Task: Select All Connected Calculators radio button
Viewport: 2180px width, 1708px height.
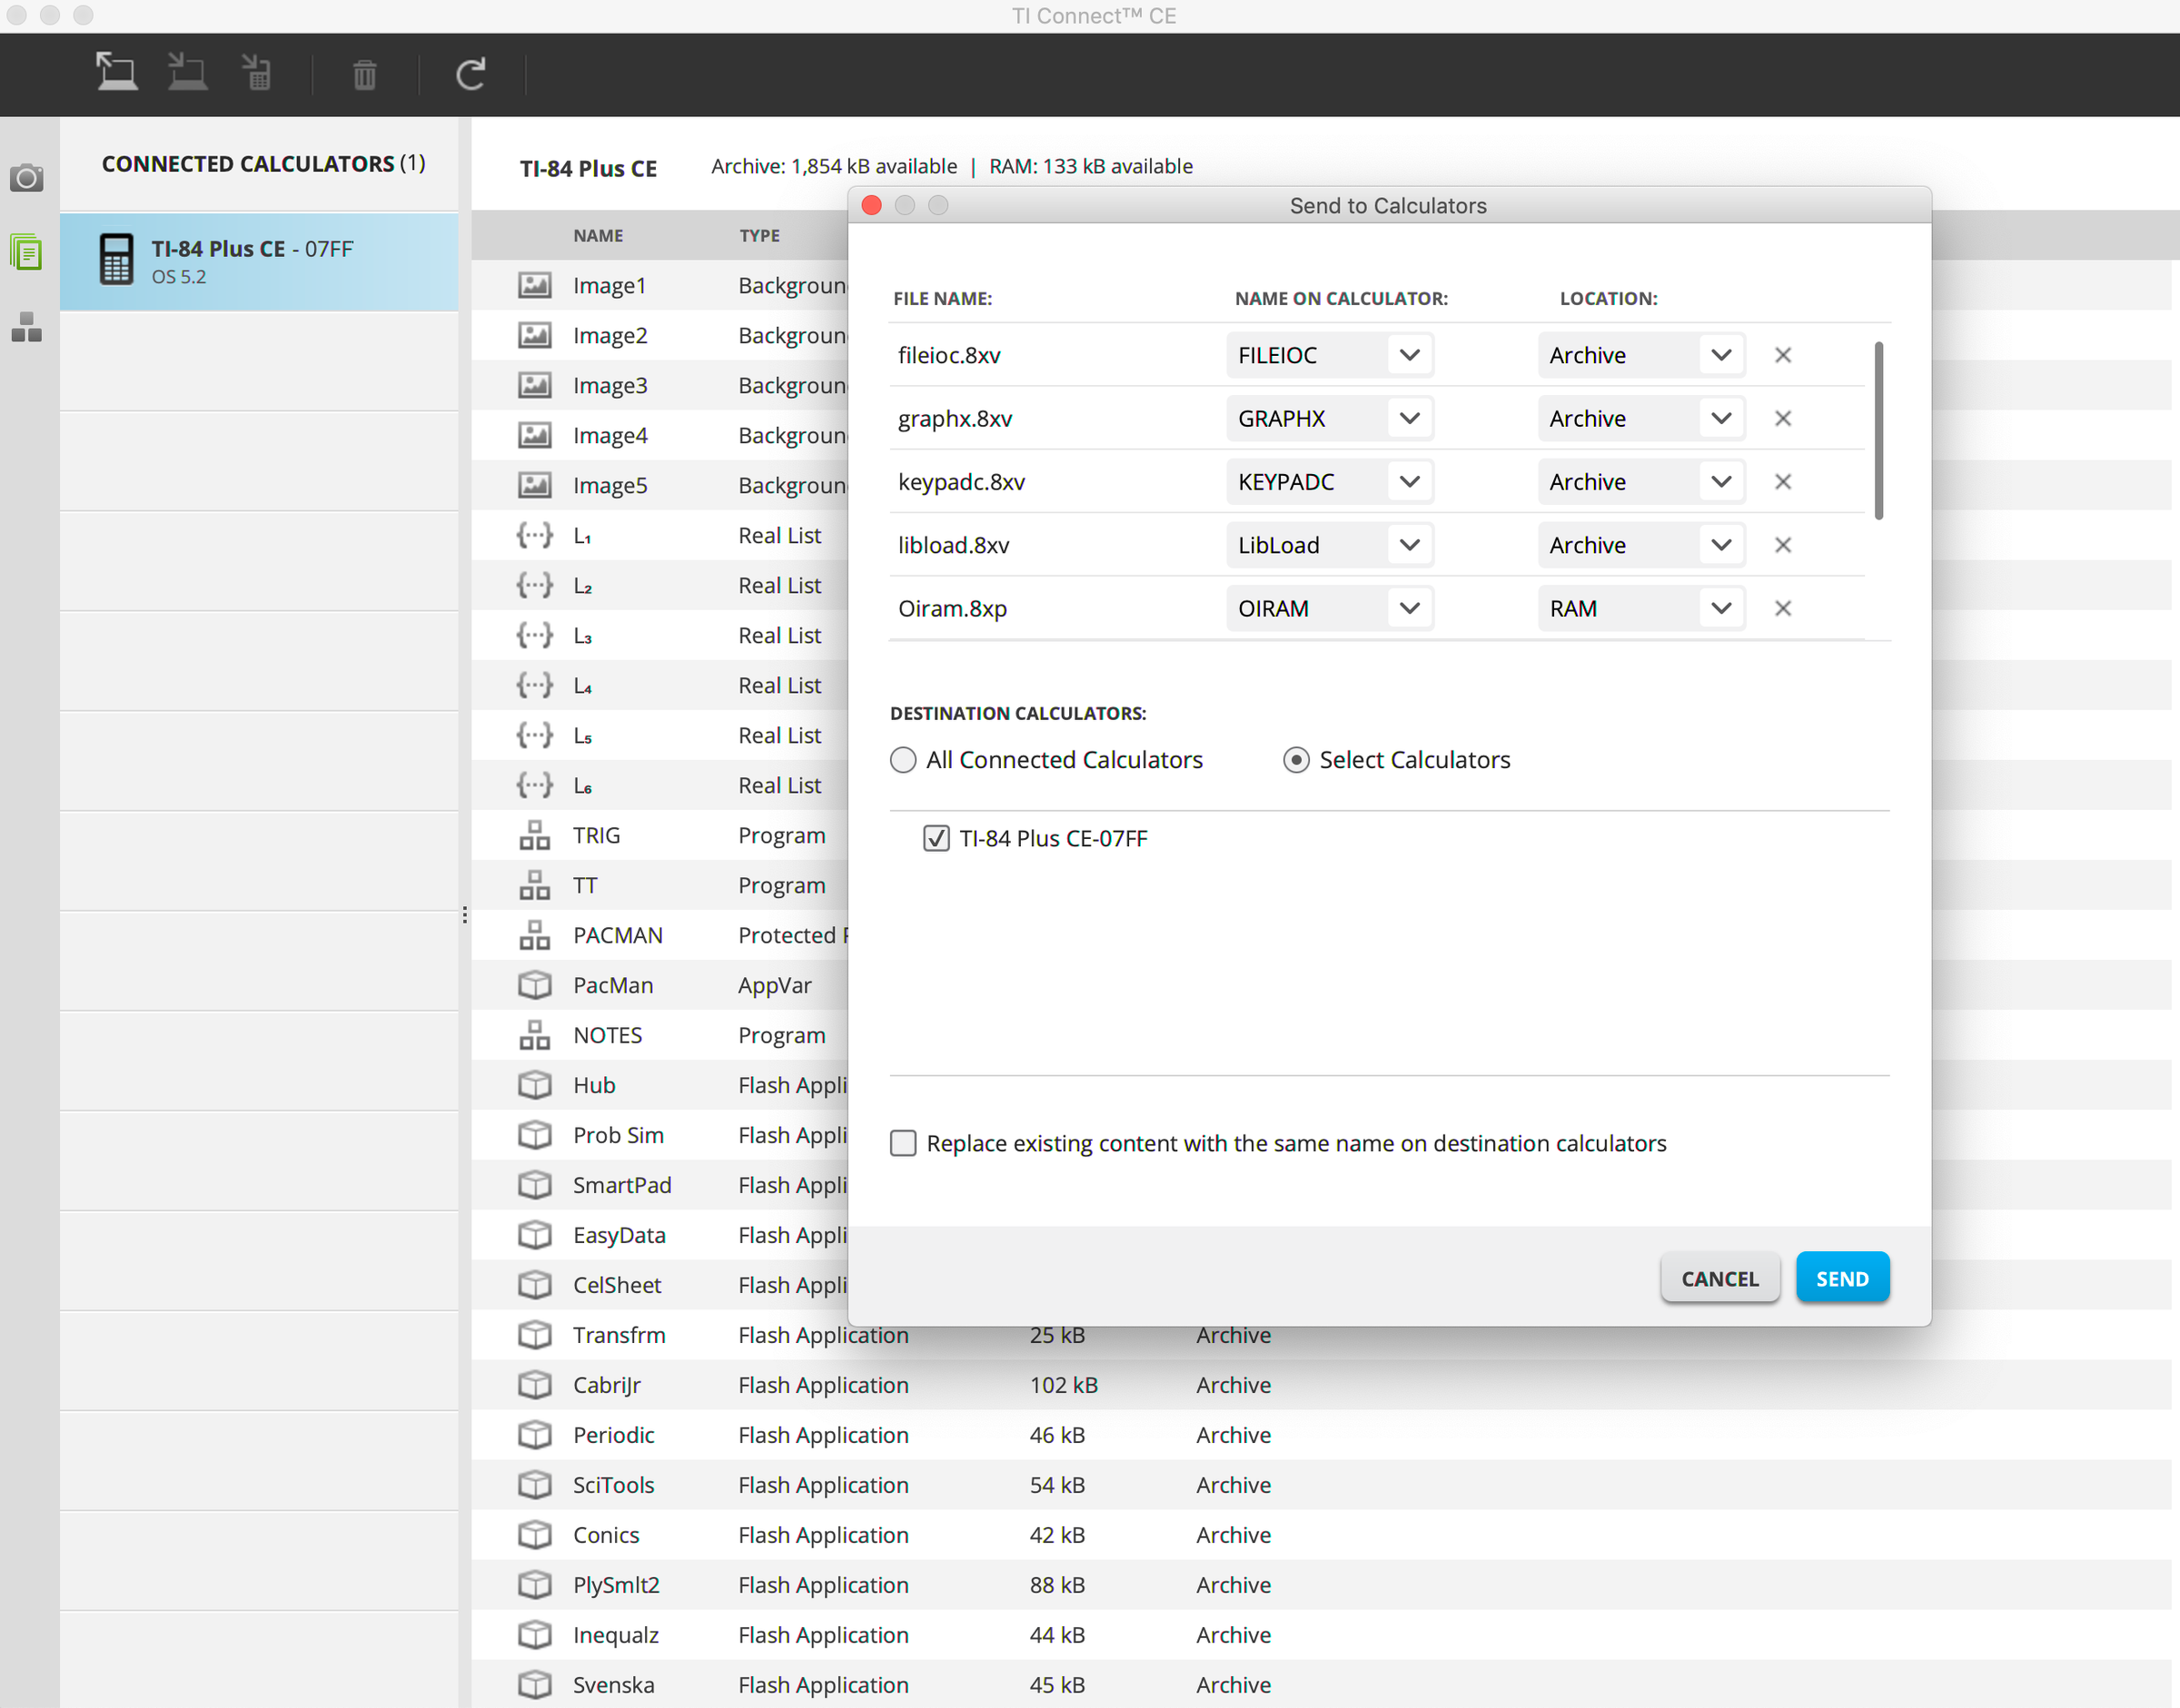Action: click(x=902, y=760)
